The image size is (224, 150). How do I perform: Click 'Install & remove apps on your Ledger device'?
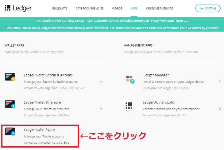click(x=174, y=82)
